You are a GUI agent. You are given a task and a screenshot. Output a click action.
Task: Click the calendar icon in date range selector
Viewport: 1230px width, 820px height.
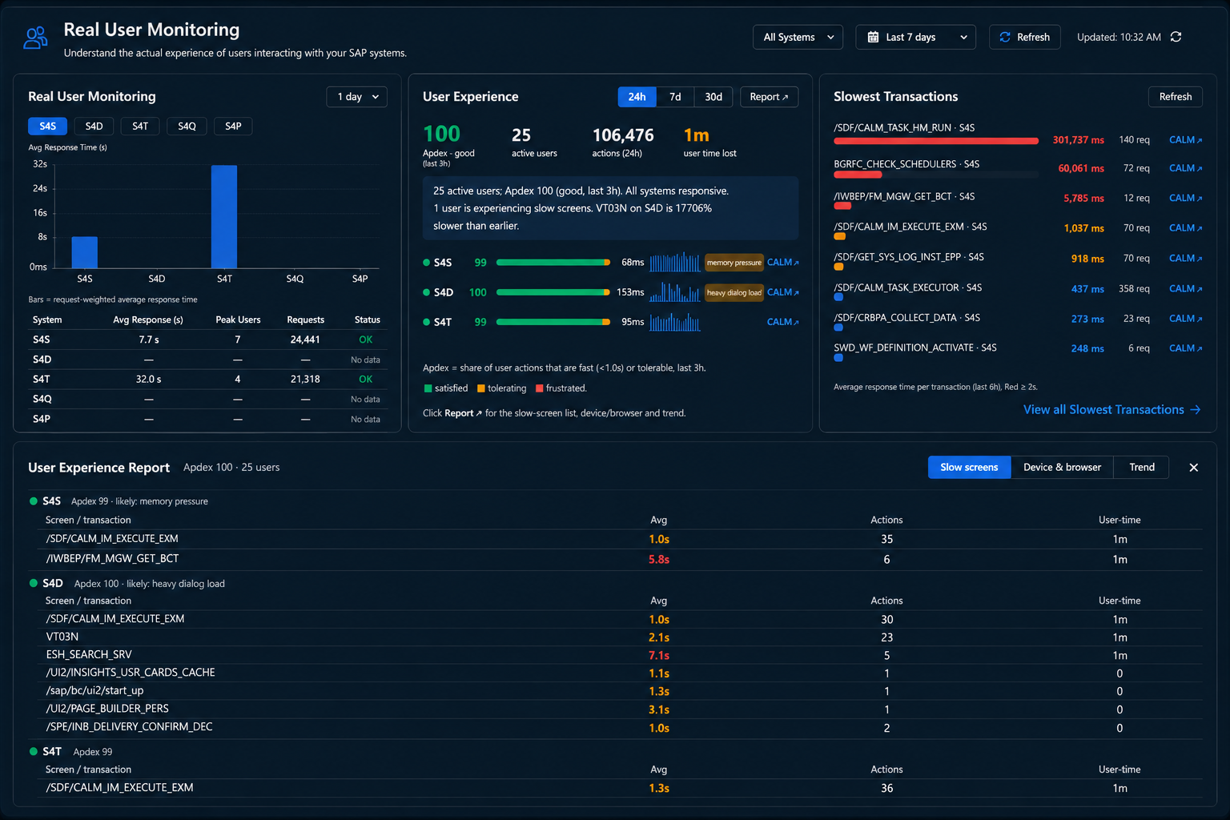pos(873,37)
